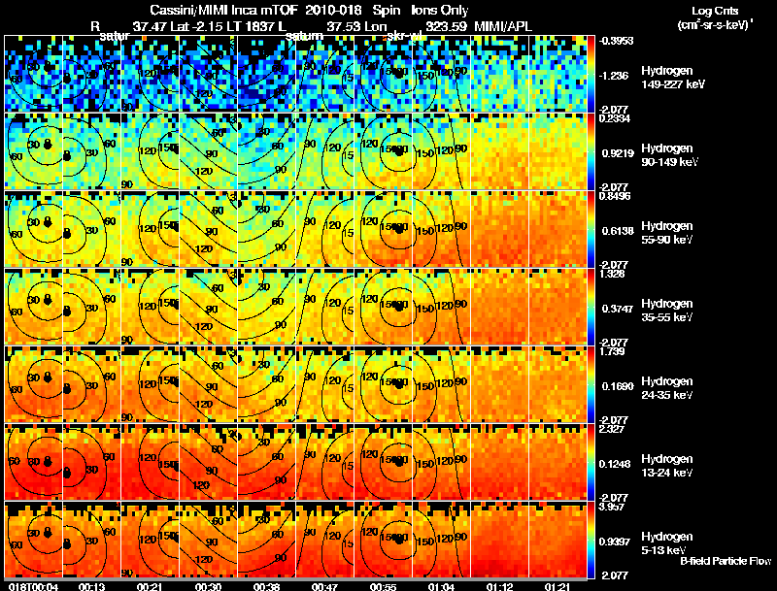Screen dimensions: 777x591
Task: Click the colorbar maximum '1.739'
Action: click(x=612, y=351)
